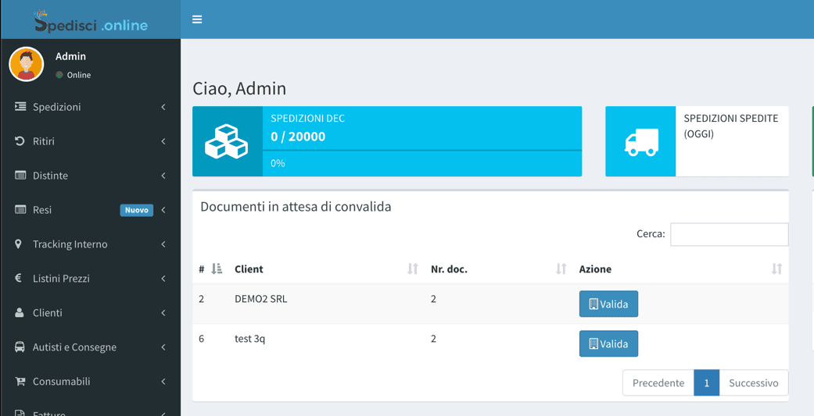Click the Consumabili cart icon
Image resolution: width=814 pixels, height=416 pixels.
20,382
